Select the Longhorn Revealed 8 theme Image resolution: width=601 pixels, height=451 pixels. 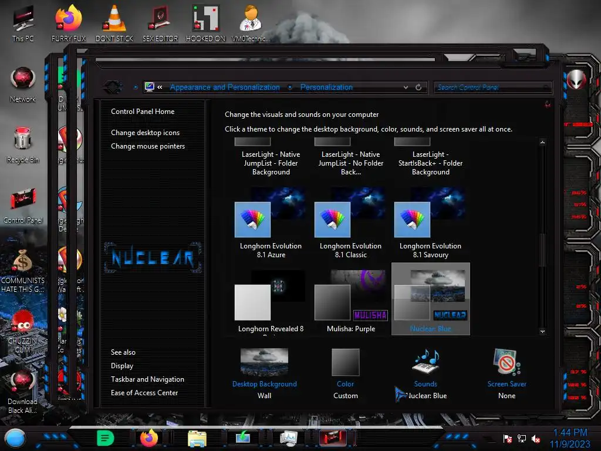(x=271, y=301)
